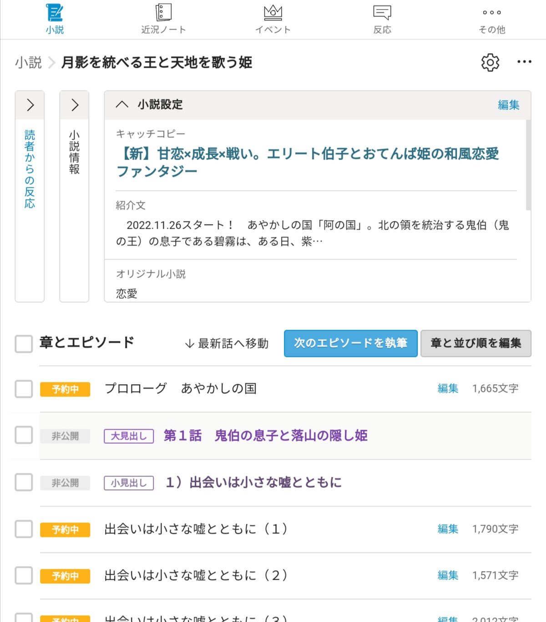Click 編集 link in 小説設定 header
Viewport: 546px width, 622px height.
508,105
